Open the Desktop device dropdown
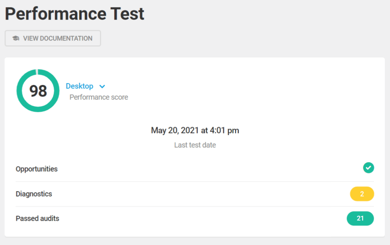Viewport: 390px width, 245px height. pos(85,86)
